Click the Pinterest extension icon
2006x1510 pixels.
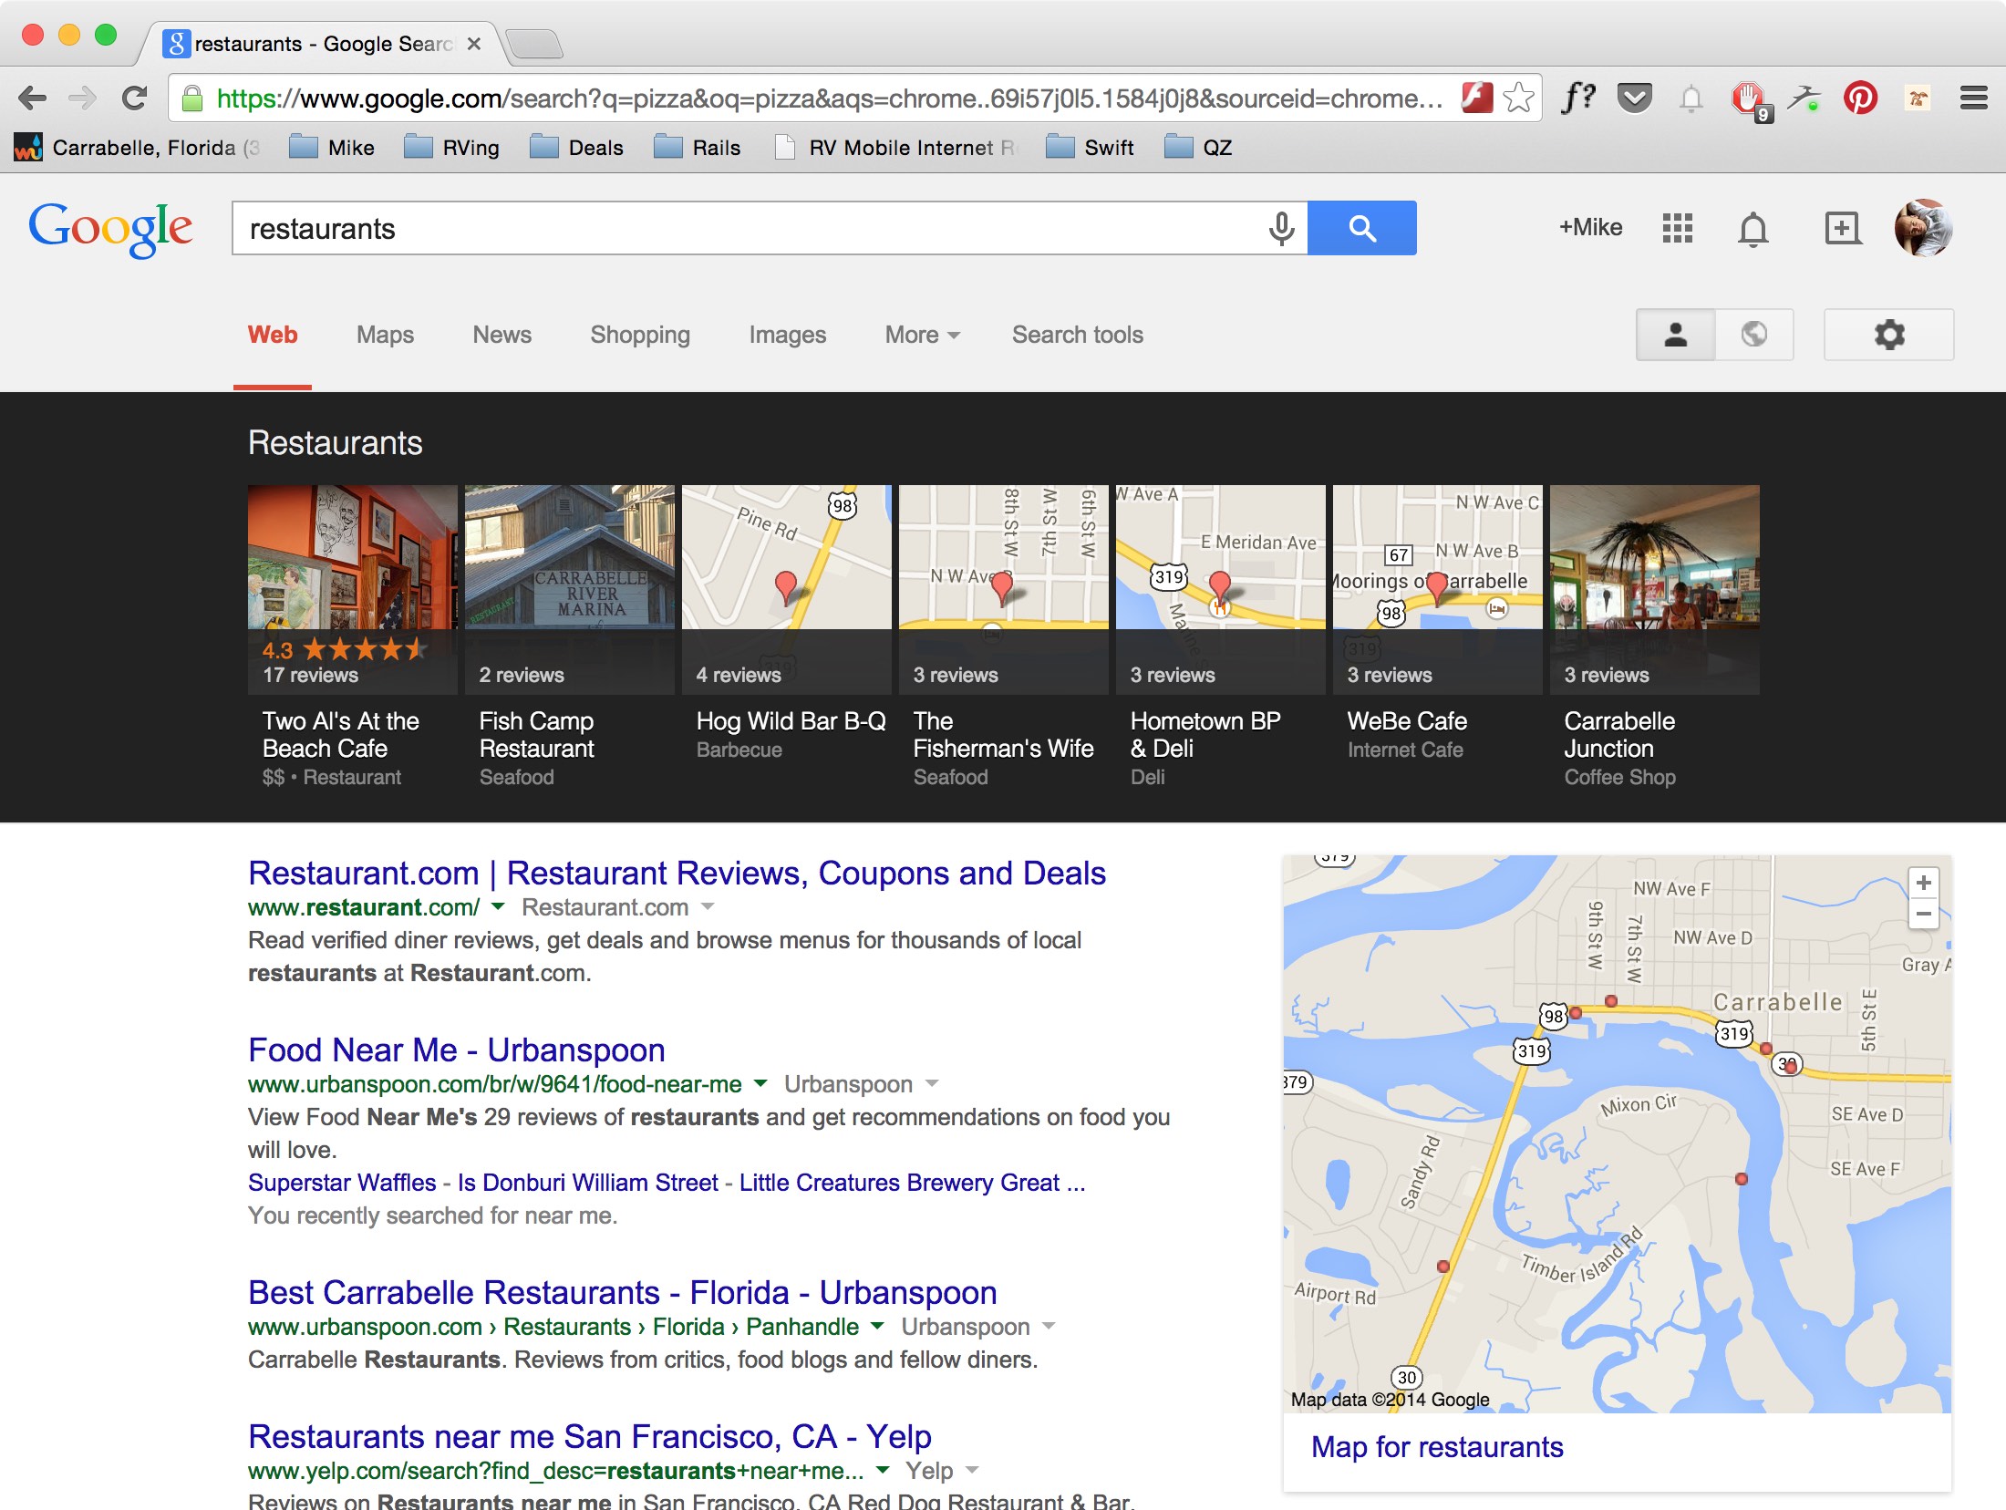[x=1860, y=98]
